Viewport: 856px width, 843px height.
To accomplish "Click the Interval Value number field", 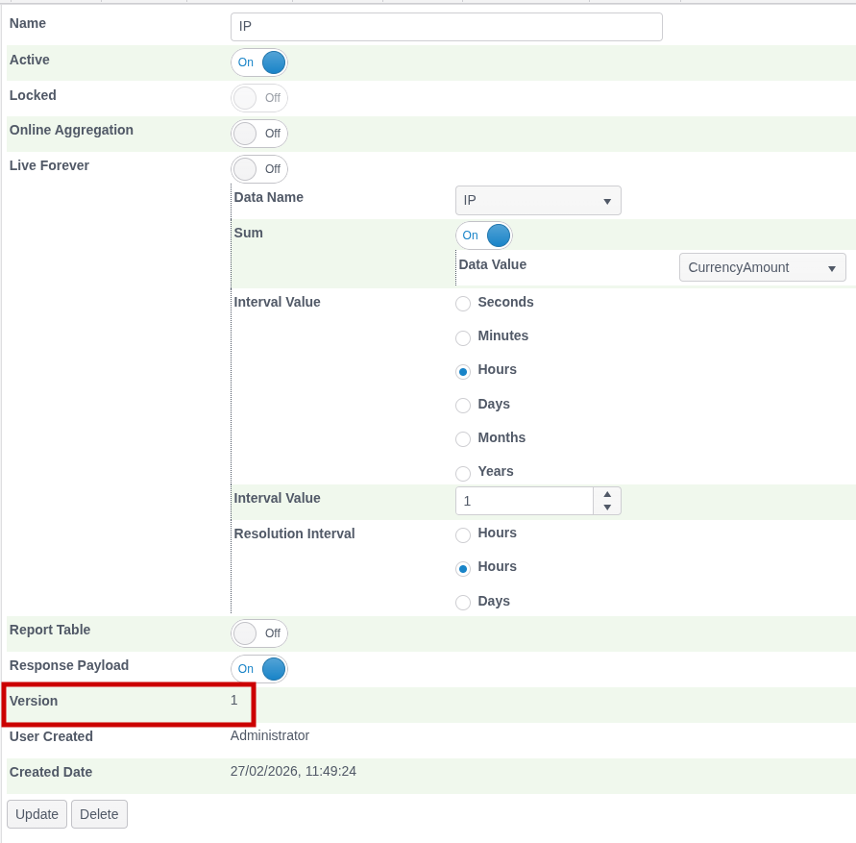I will [x=525, y=501].
